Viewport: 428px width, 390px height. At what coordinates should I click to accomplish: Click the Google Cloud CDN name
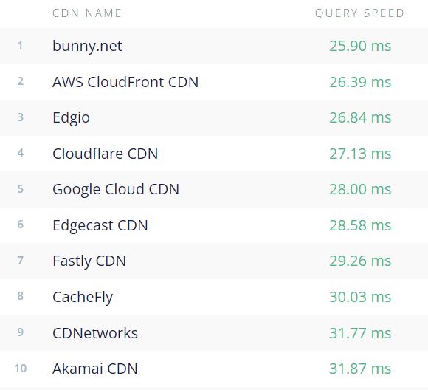[116, 190]
